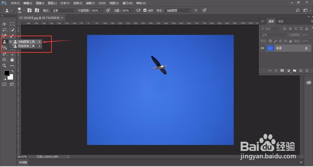Viewport: 313px width, 167px height.
Task: Select the Lasso tool
Action: pos(4,30)
